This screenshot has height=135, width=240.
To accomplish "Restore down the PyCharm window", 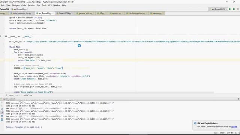I will tap(234, 1).
